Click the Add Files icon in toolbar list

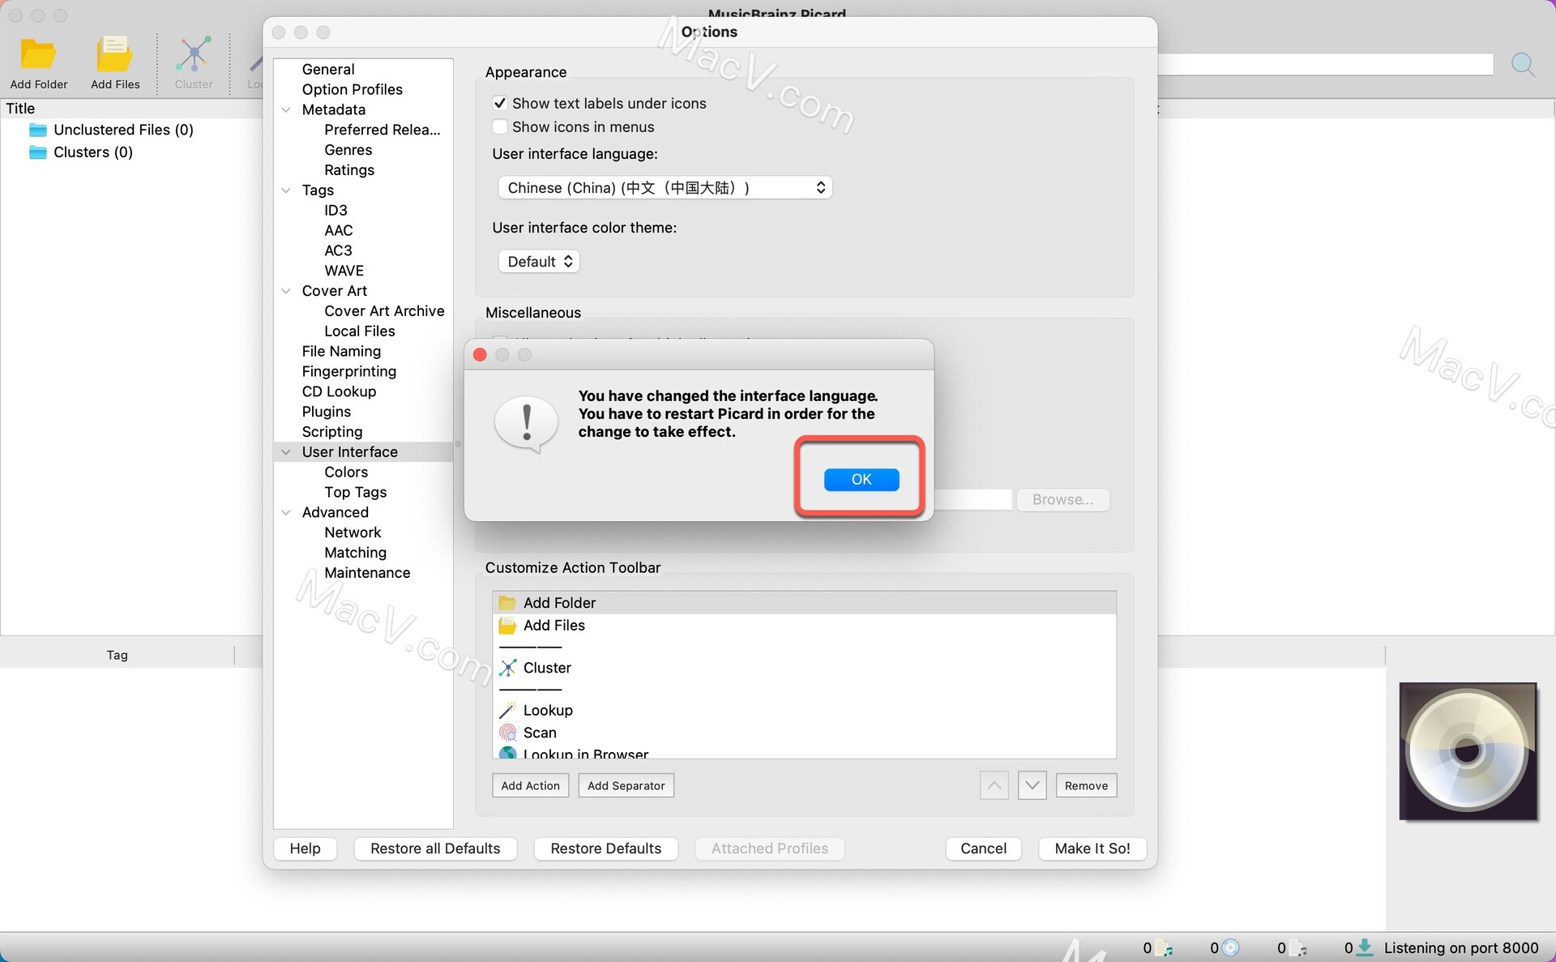tap(507, 626)
